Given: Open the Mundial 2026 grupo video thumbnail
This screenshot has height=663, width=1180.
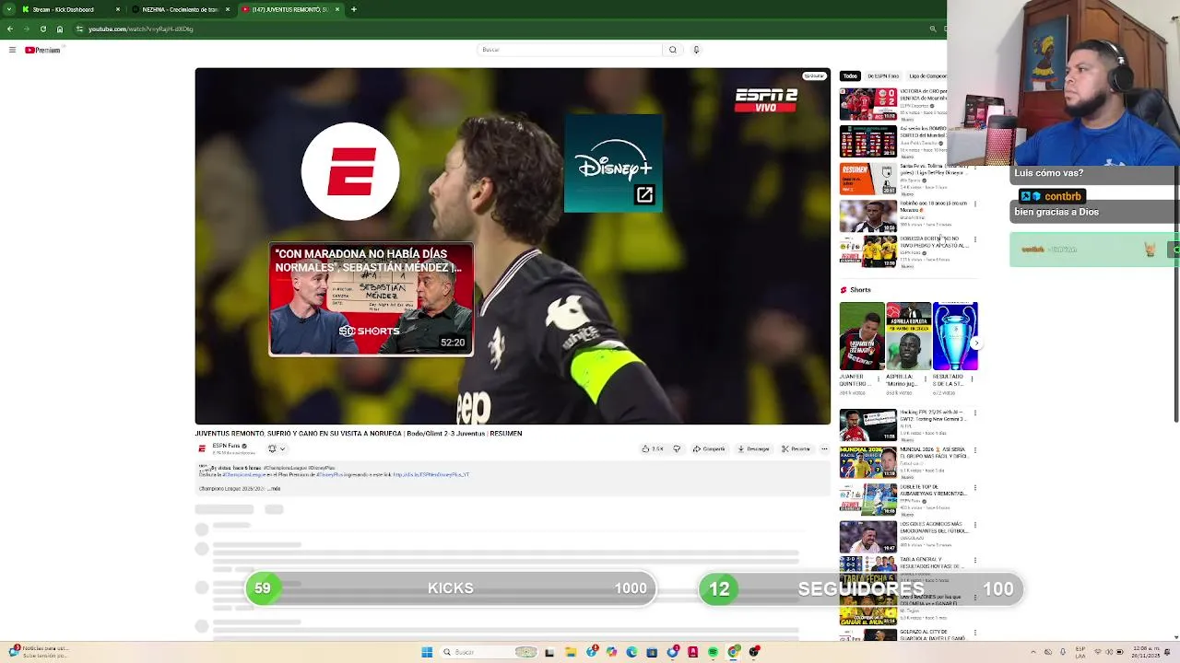Looking at the screenshot, I should coord(867,462).
